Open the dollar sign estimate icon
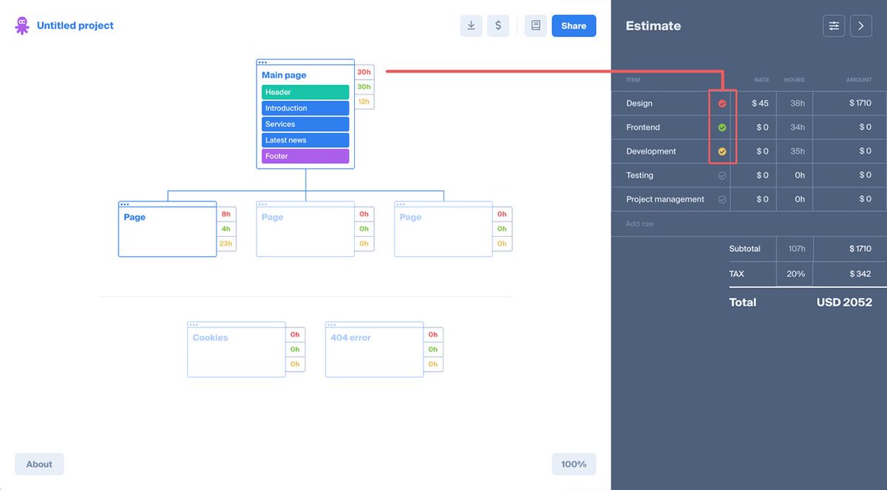 coord(498,26)
